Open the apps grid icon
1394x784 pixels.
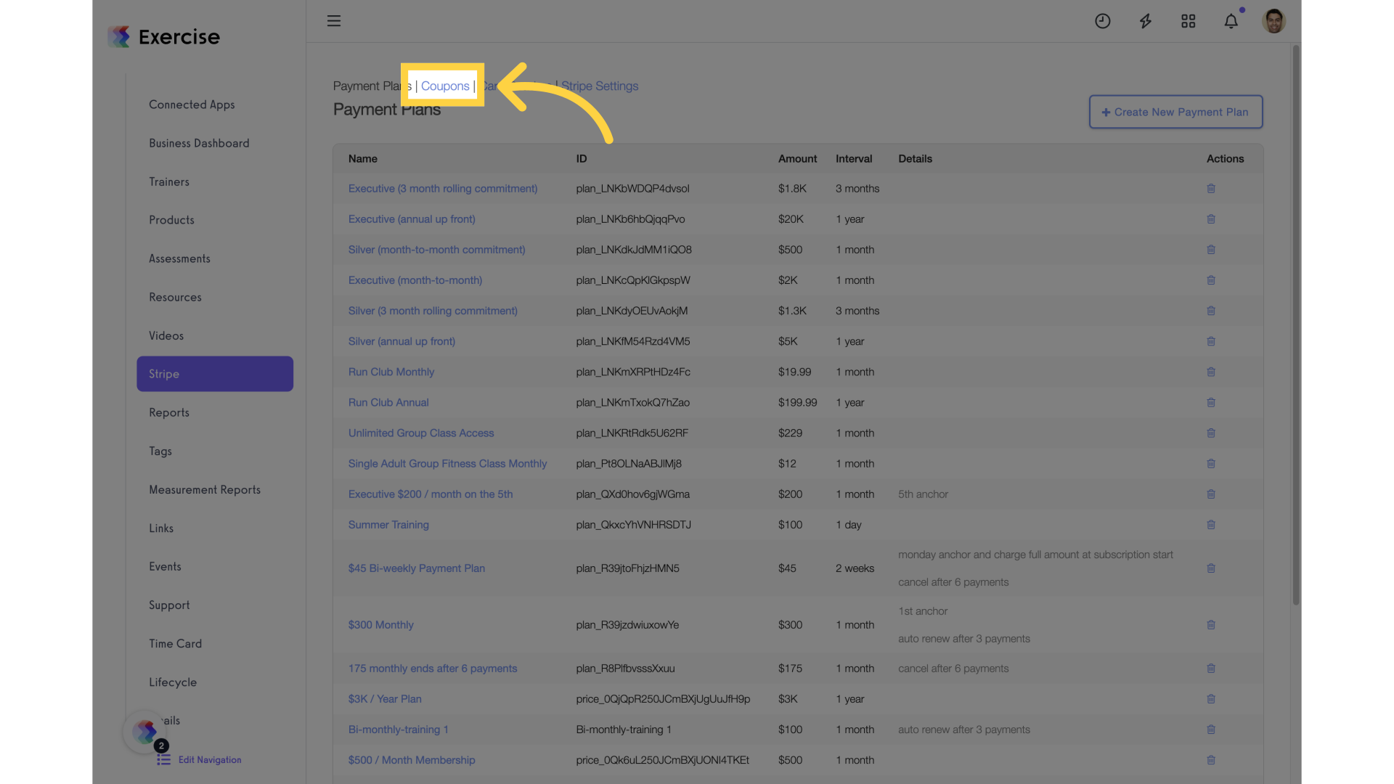(1188, 21)
